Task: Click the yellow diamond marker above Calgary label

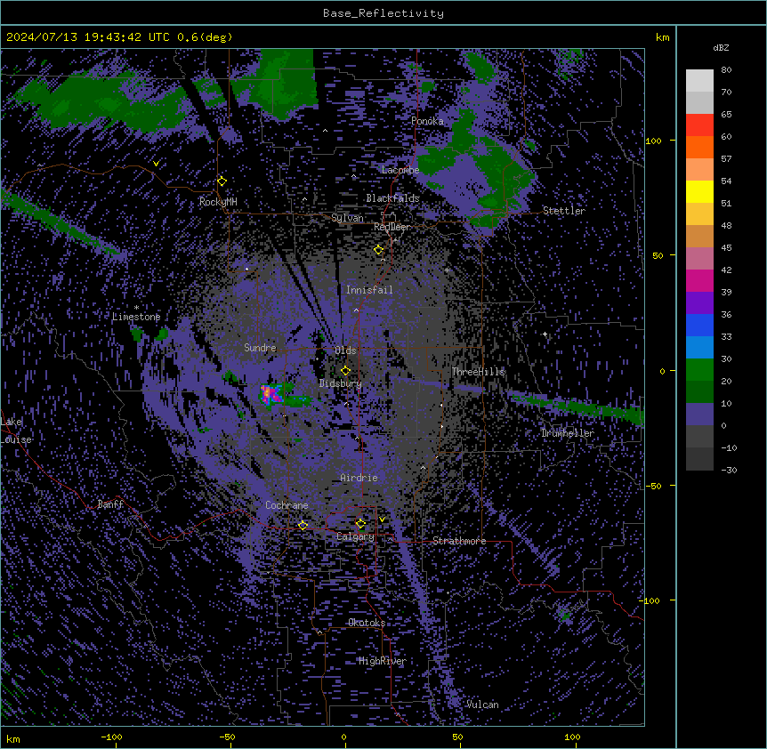Action: click(360, 524)
